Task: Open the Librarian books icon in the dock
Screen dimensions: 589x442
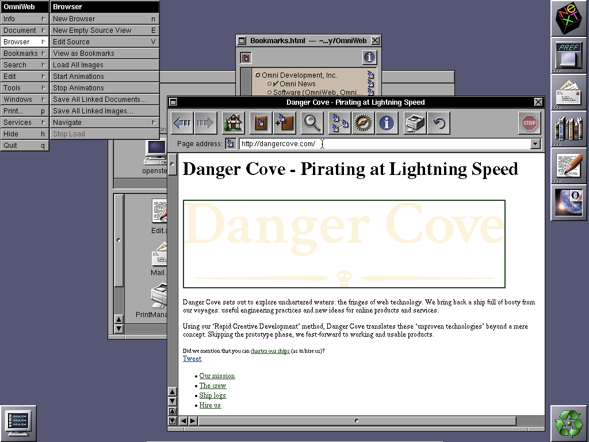Action: pos(569,128)
